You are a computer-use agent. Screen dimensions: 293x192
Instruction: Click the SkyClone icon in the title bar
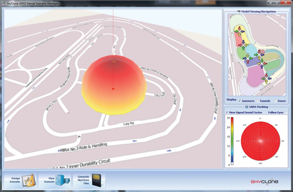[x=3, y=3]
